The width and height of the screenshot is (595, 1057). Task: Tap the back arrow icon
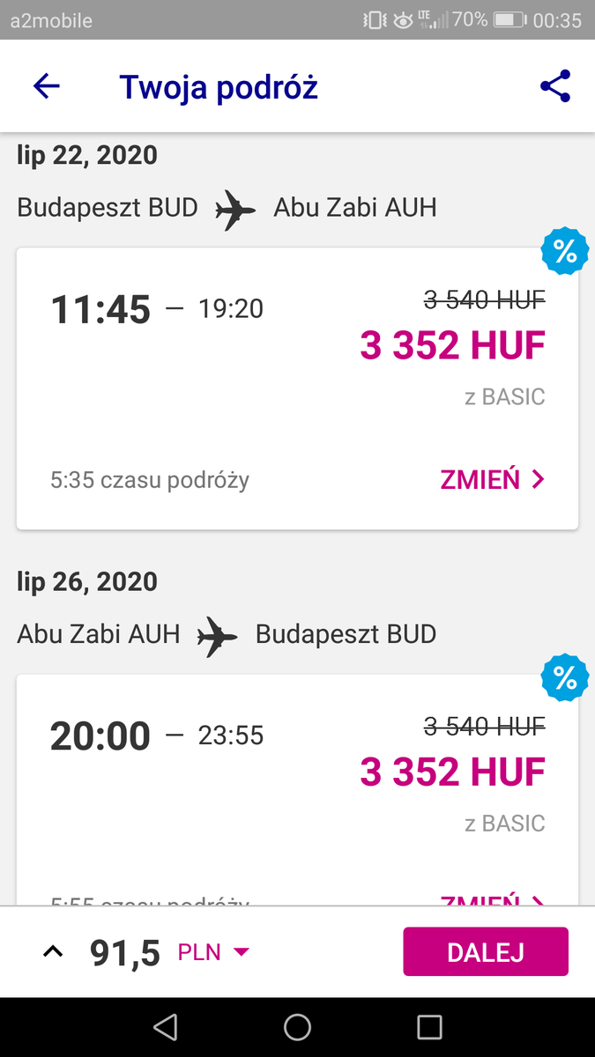(46, 86)
